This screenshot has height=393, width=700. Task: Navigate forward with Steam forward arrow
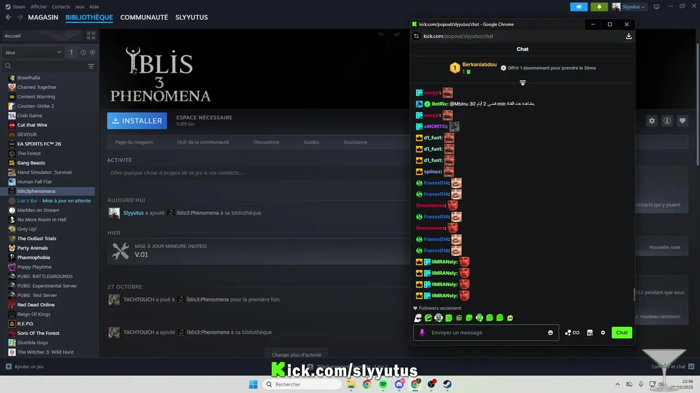(20, 17)
